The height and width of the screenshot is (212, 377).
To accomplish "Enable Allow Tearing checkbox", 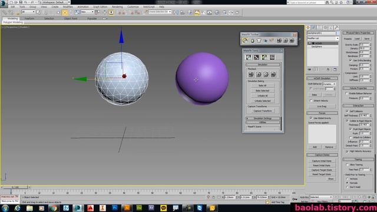I will click(347, 165).
